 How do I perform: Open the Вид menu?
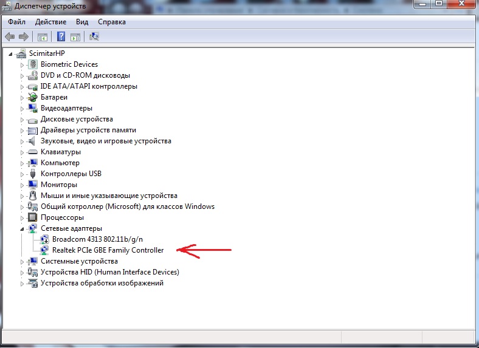point(82,22)
